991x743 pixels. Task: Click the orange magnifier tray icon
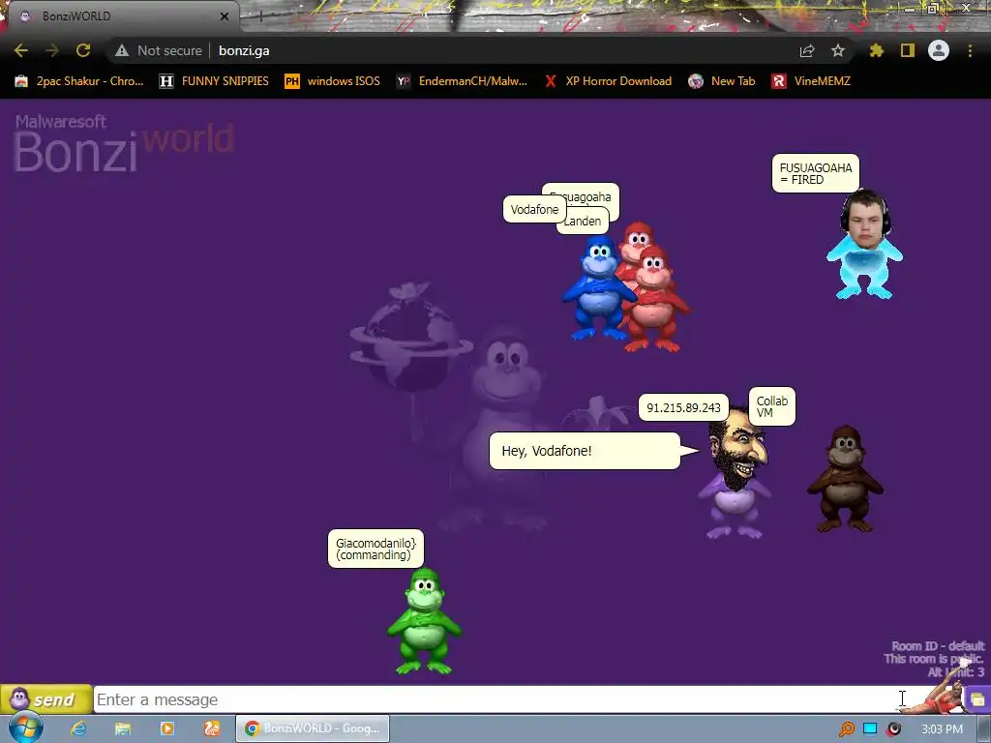click(x=846, y=728)
